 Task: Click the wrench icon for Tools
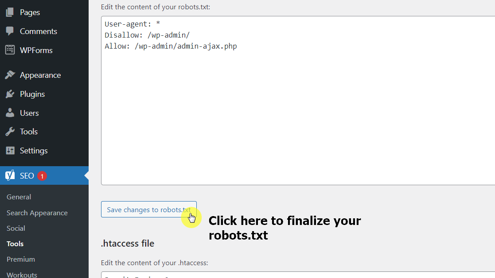point(9,131)
